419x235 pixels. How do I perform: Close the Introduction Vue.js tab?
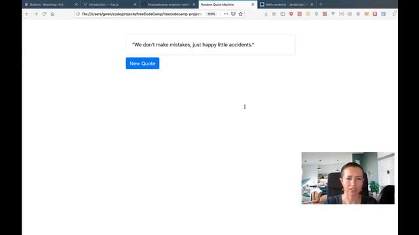135,5
